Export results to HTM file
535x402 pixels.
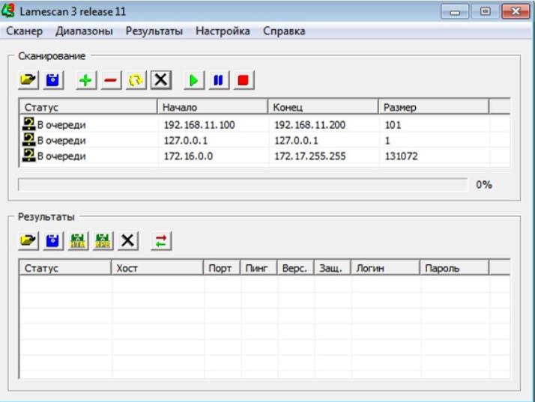78,240
